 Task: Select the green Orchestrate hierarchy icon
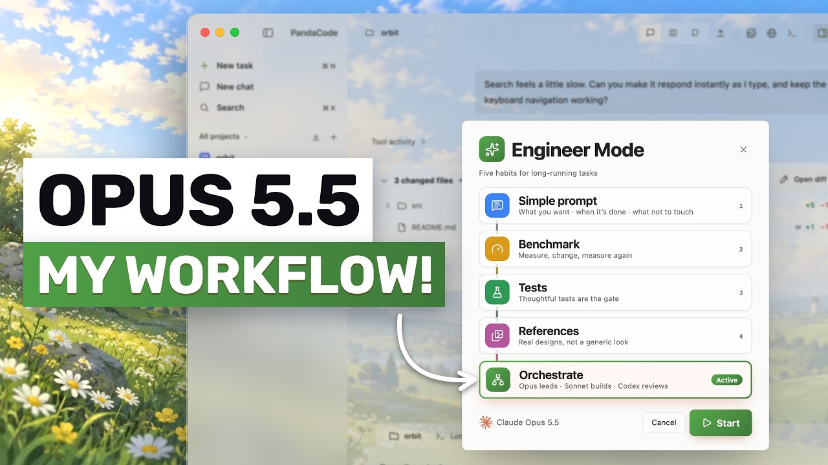click(498, 380)
